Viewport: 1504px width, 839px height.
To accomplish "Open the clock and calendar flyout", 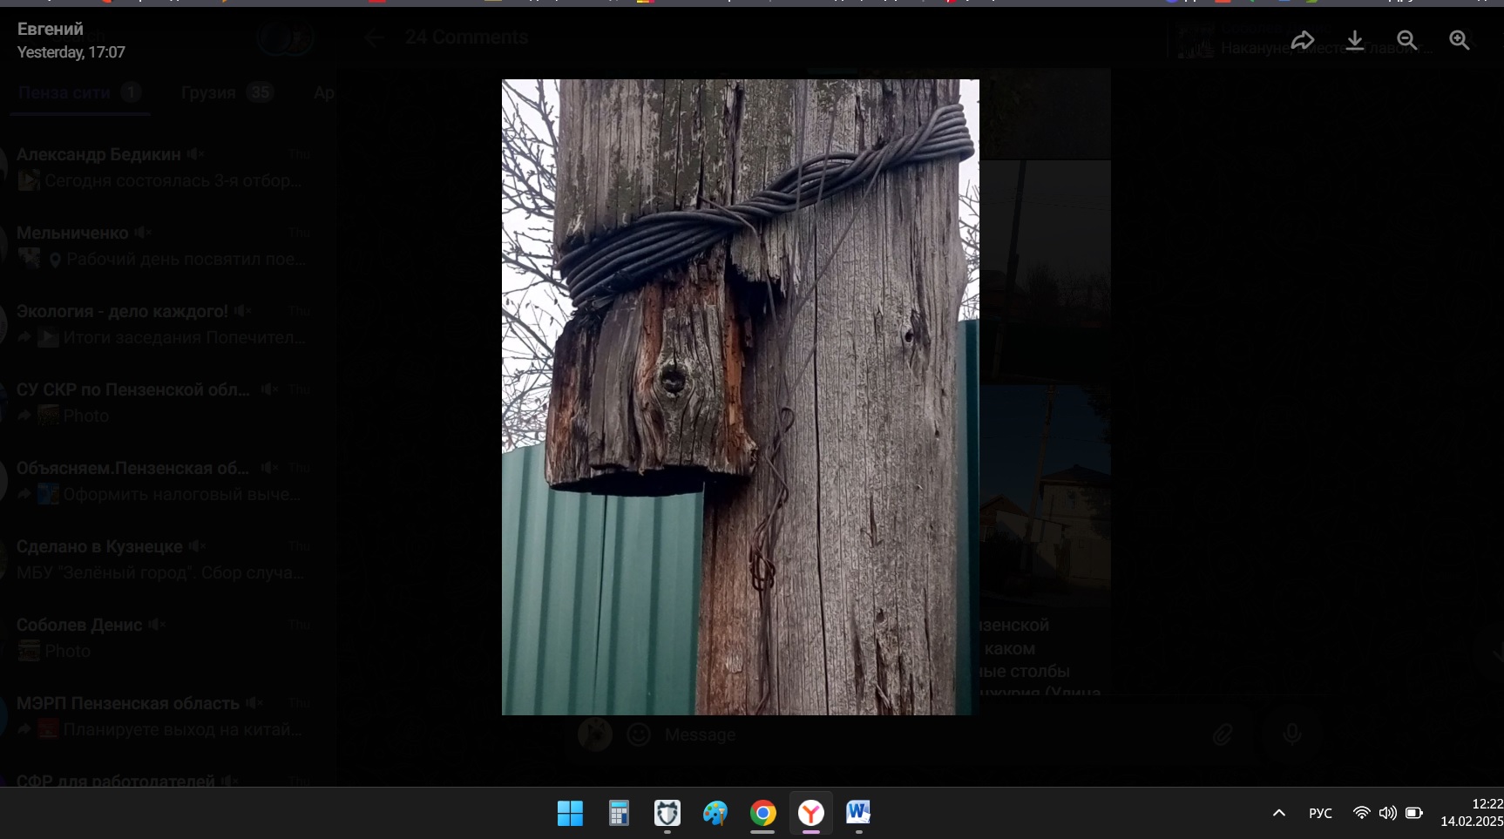I will click(x=1473, y=813).
